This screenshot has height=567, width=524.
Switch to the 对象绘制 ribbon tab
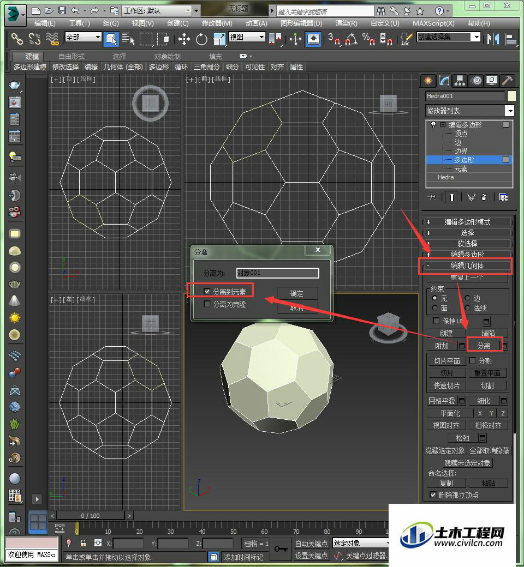tap(167, 56)
